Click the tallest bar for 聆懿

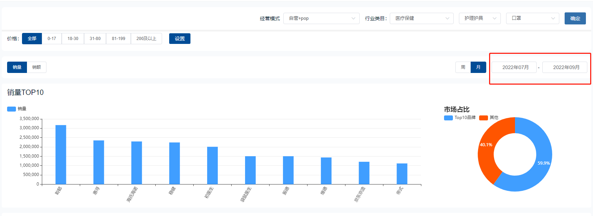point(61,155)
